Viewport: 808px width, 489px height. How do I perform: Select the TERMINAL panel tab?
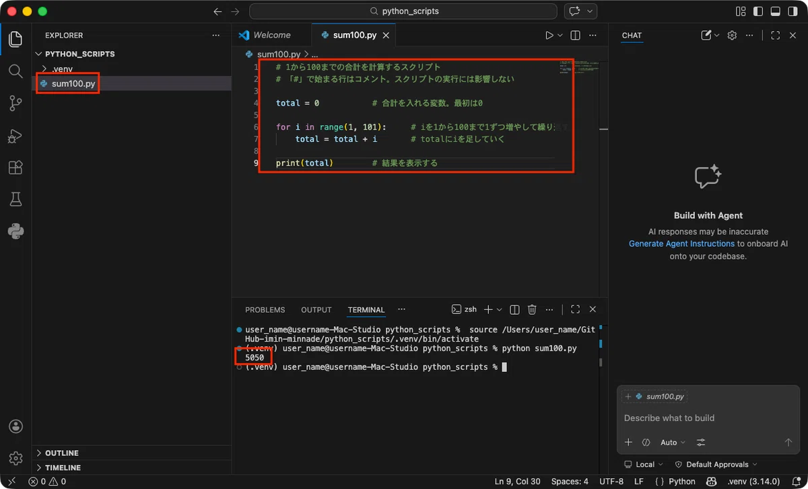click(366, 309)
